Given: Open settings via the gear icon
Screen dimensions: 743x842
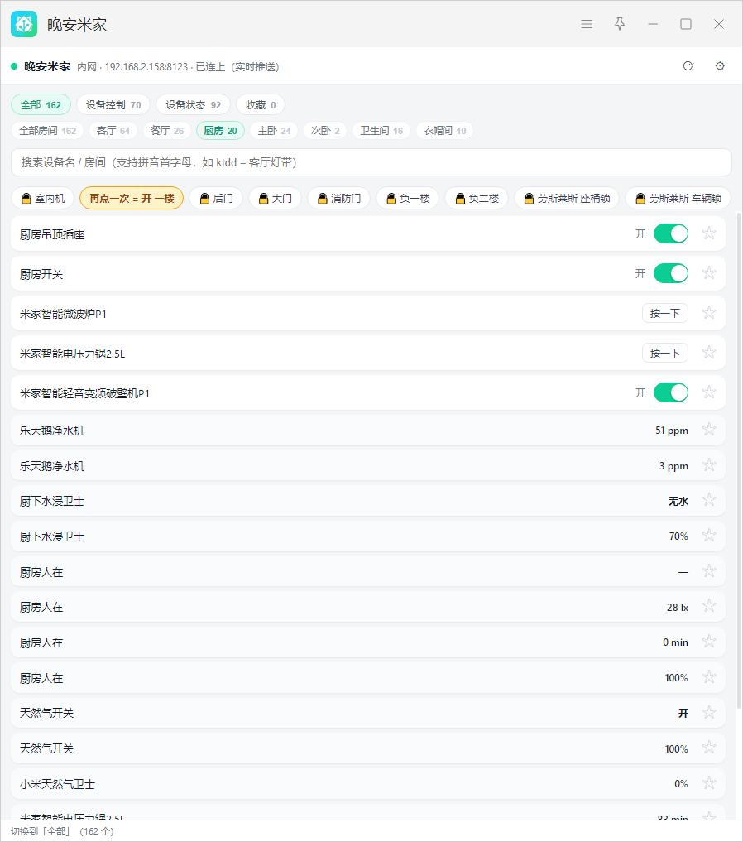Looking at the screenshot, I should 720,66.
